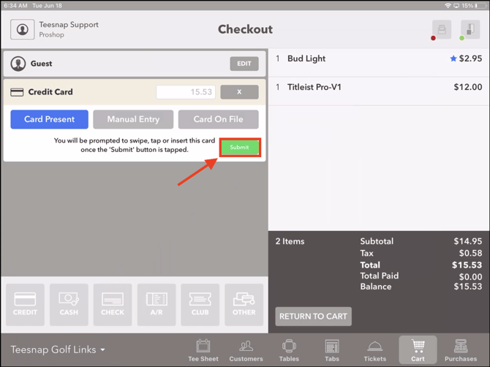The height and width of the screenshot is (367, 490).
Task: Tap the 2 Items count label
Action: point(290,241)
